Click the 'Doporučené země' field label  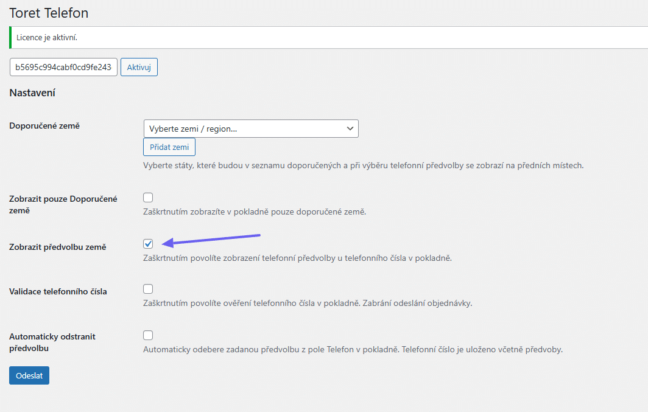[44, 126]
